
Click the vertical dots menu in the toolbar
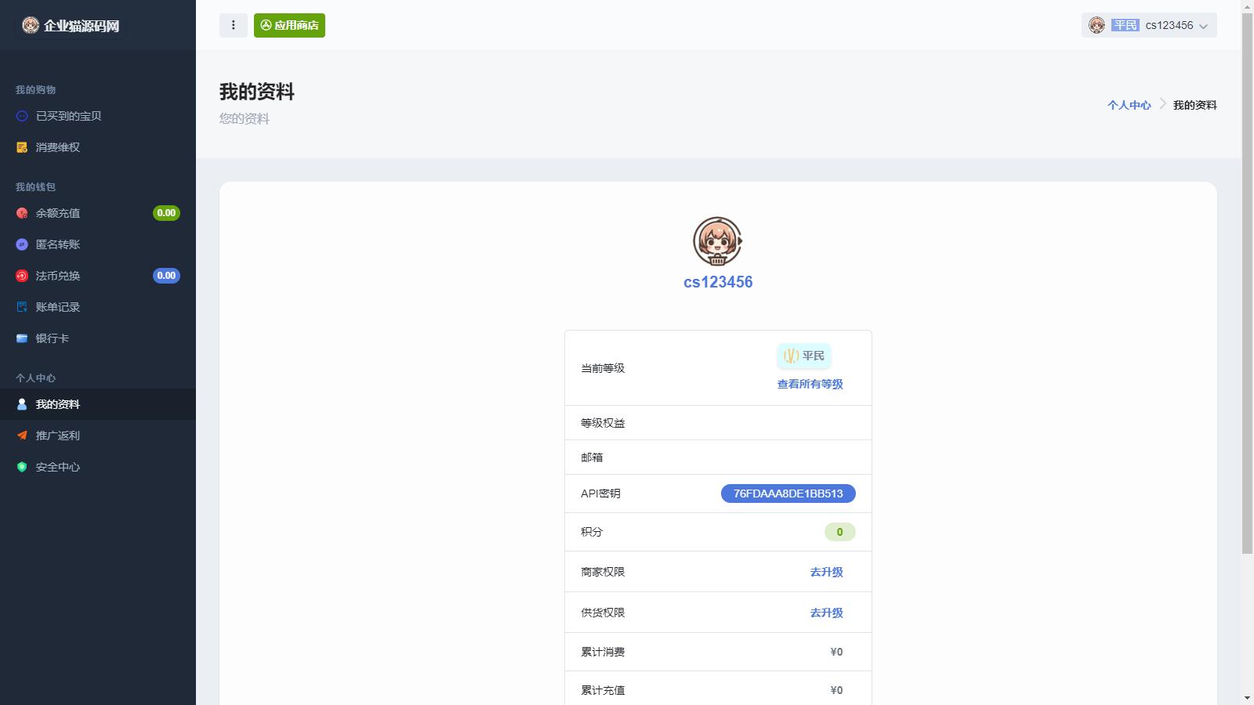(x=233, y=25)
